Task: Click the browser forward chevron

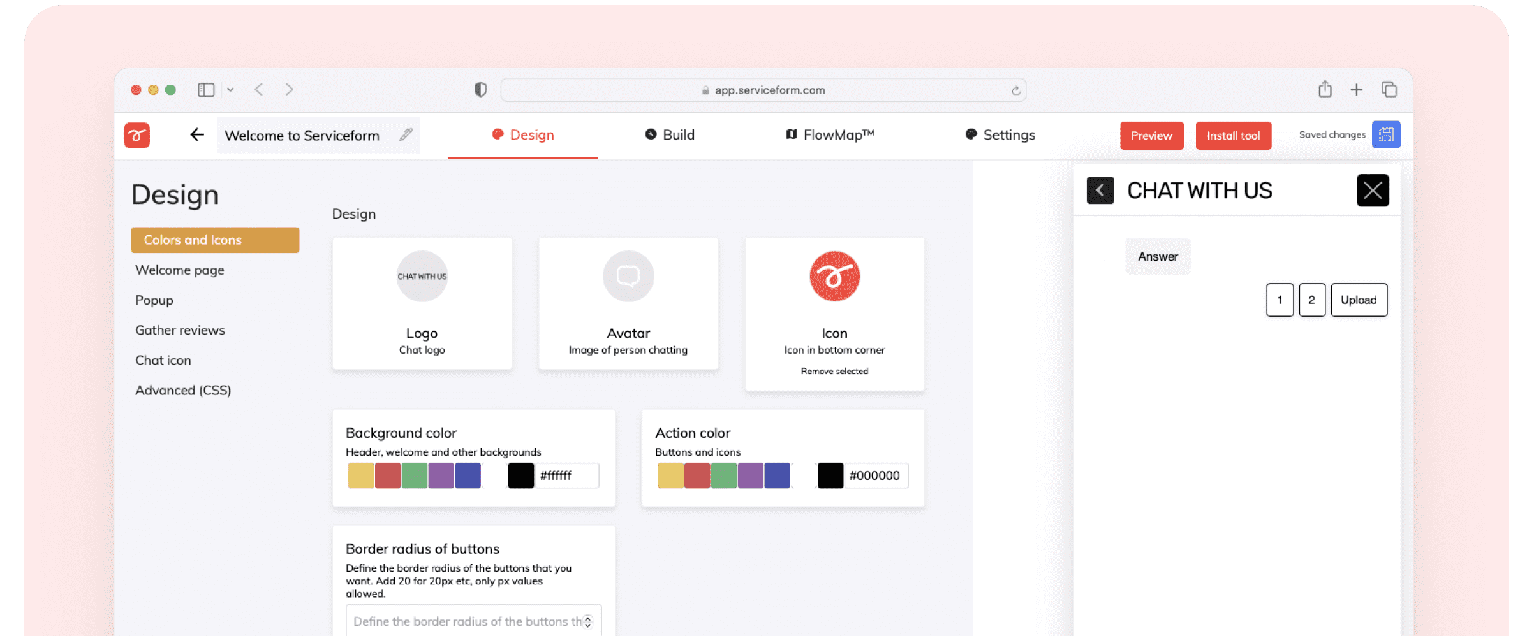Action: click(x=289, y=90)
